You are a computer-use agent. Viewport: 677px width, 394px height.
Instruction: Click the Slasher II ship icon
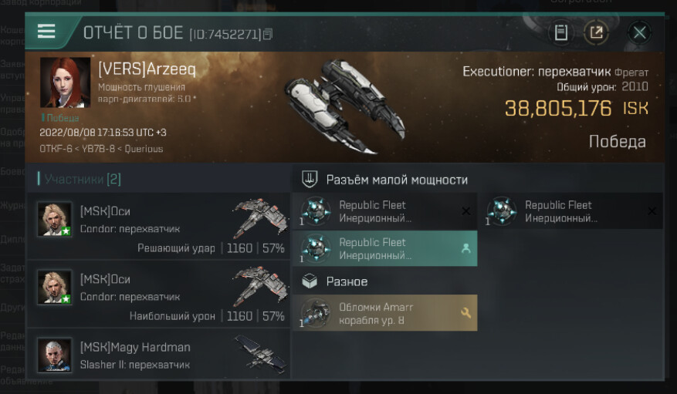[260, 355]
